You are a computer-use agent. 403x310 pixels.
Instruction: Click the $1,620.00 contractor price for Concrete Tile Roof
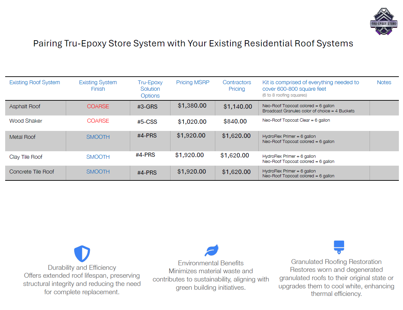(236, 172)
